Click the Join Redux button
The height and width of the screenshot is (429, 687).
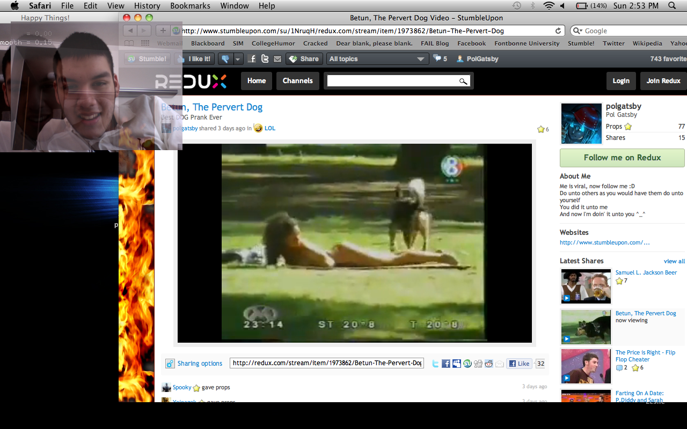click(663, 81)
